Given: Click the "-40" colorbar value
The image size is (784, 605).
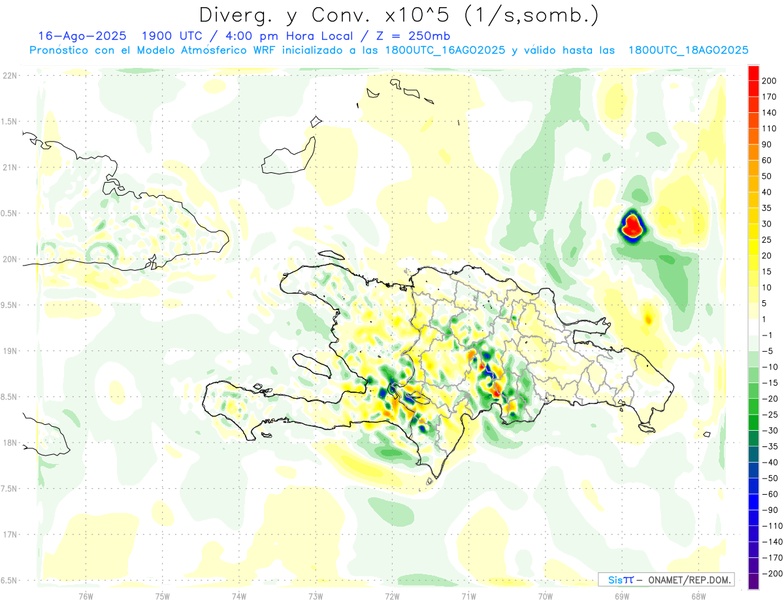Looking at the screenshot, I should [x=771, y=462].
